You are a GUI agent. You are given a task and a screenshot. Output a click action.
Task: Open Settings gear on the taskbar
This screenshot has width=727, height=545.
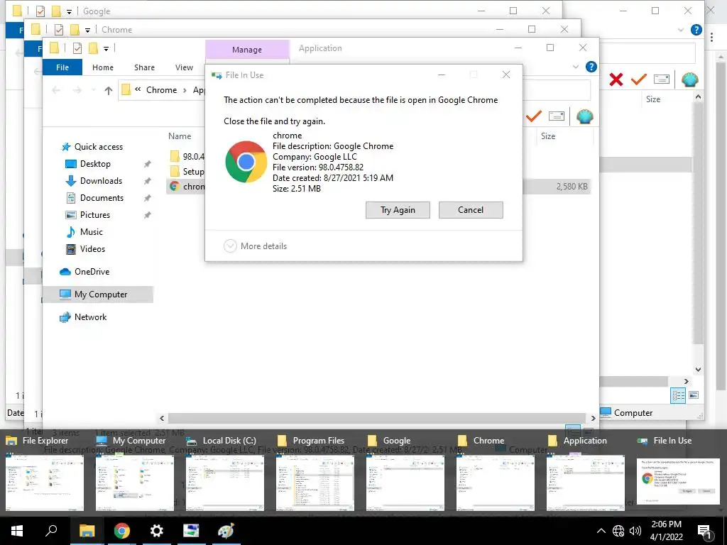tap(157, 531)
